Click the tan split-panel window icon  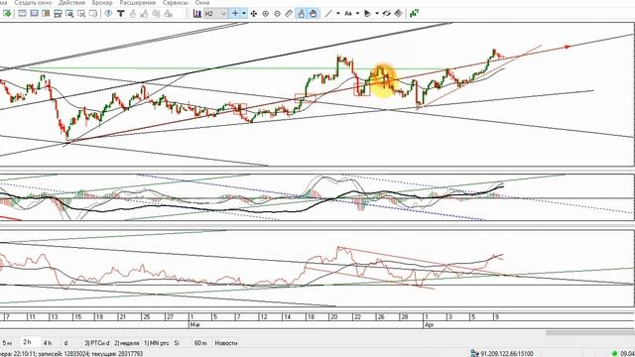(x=46, y=13)
